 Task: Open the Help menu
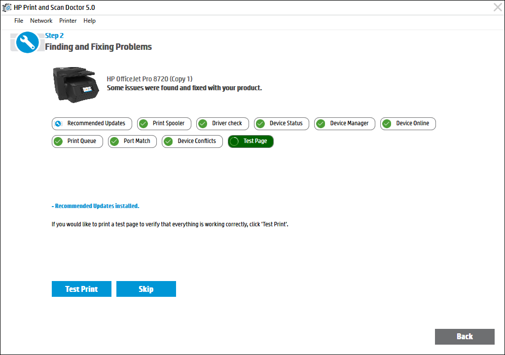point(90,21)
